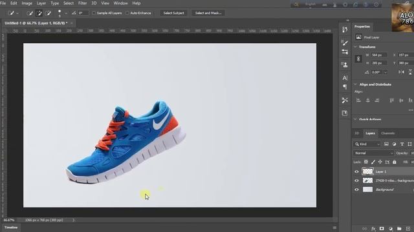Click the flip horizontal icon in Transform
The image size is (414, 232).
click(x=401, y=72)
